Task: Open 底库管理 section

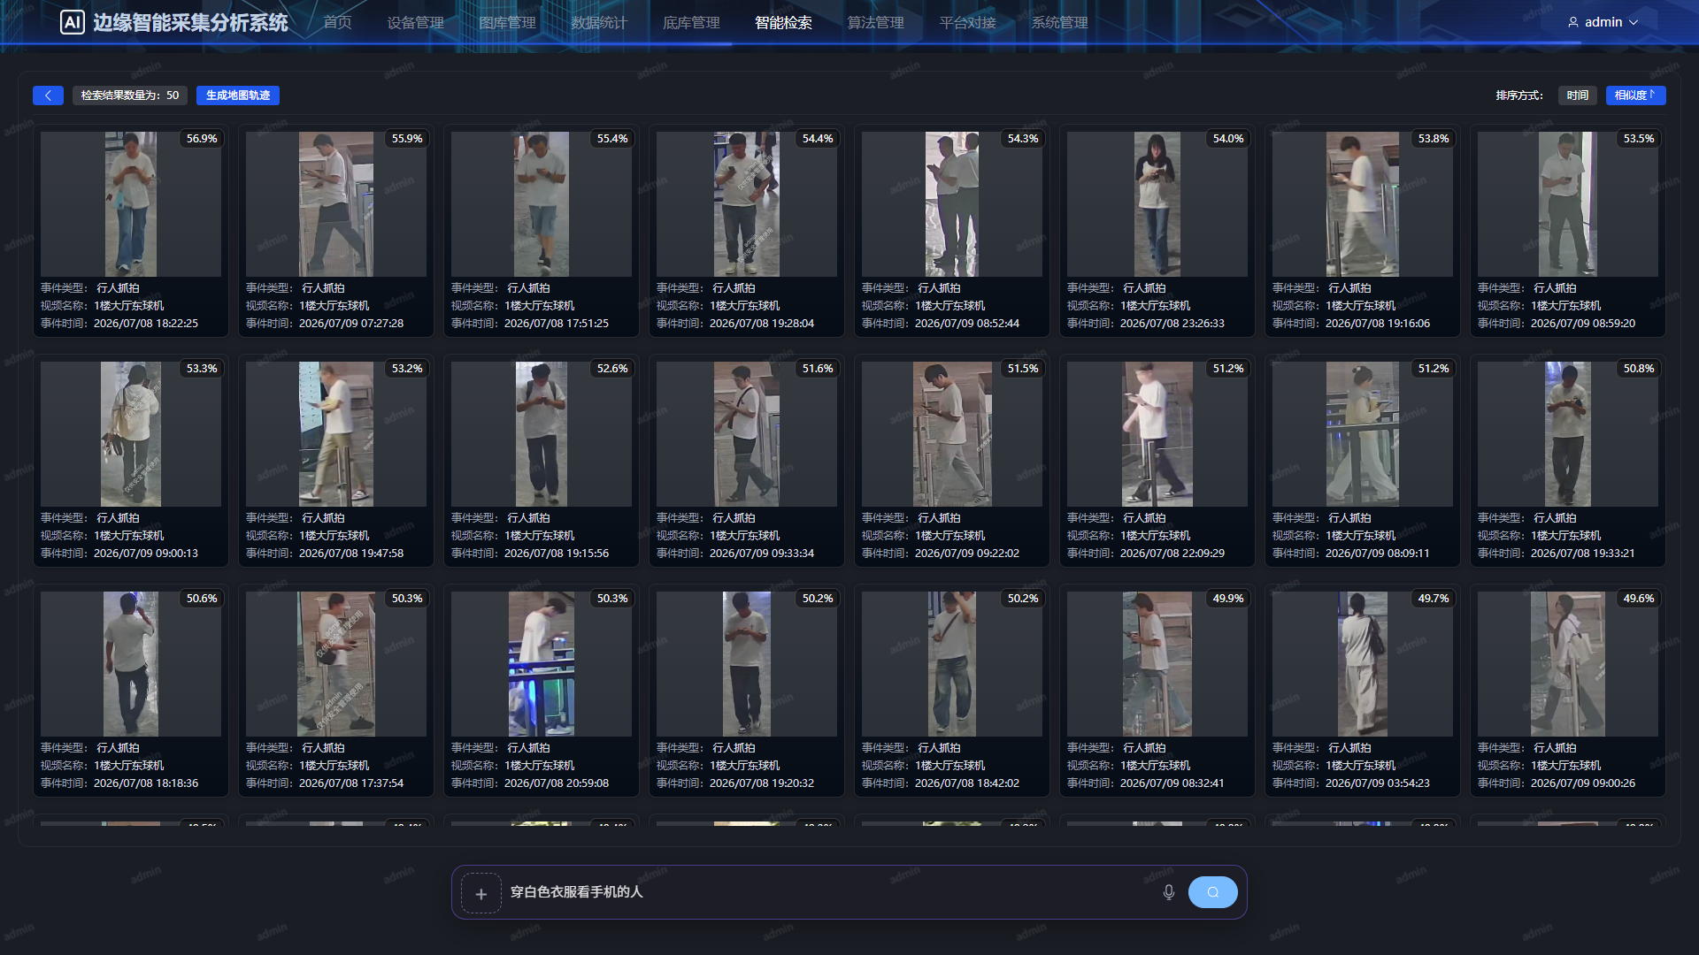Action: (691, 22)
